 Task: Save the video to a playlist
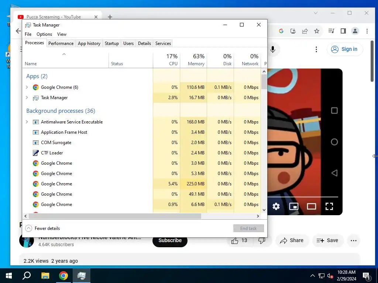[327, 240]
